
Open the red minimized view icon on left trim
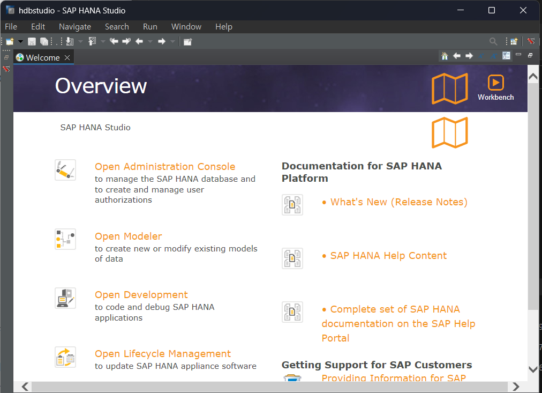coord(6,69)
